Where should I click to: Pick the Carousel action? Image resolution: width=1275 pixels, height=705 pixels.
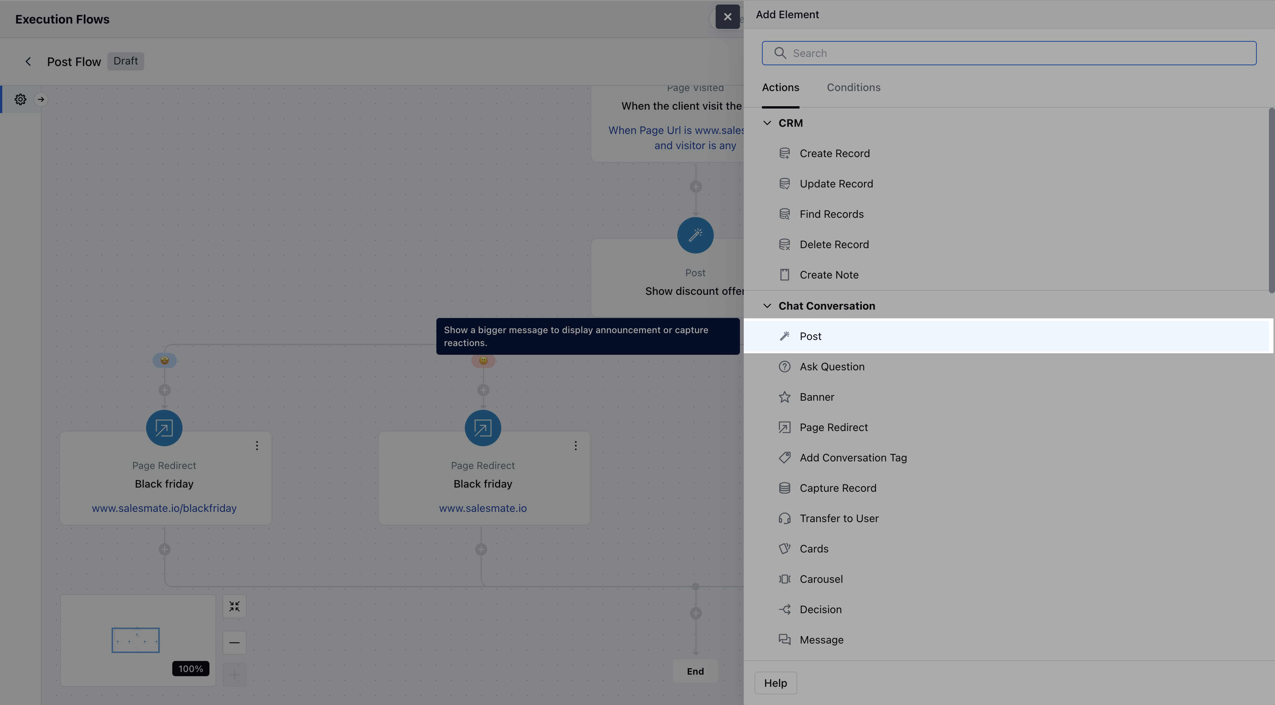click(x=821, y=579)
